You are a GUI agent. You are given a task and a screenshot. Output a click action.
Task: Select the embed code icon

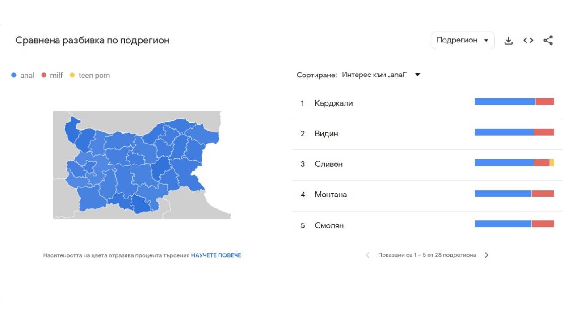[528, 40]
